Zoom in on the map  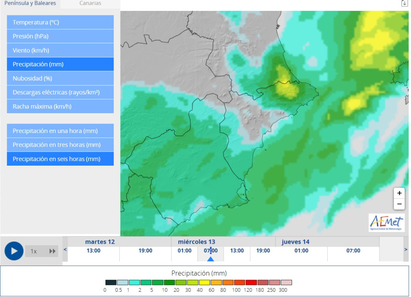(399, 193)
